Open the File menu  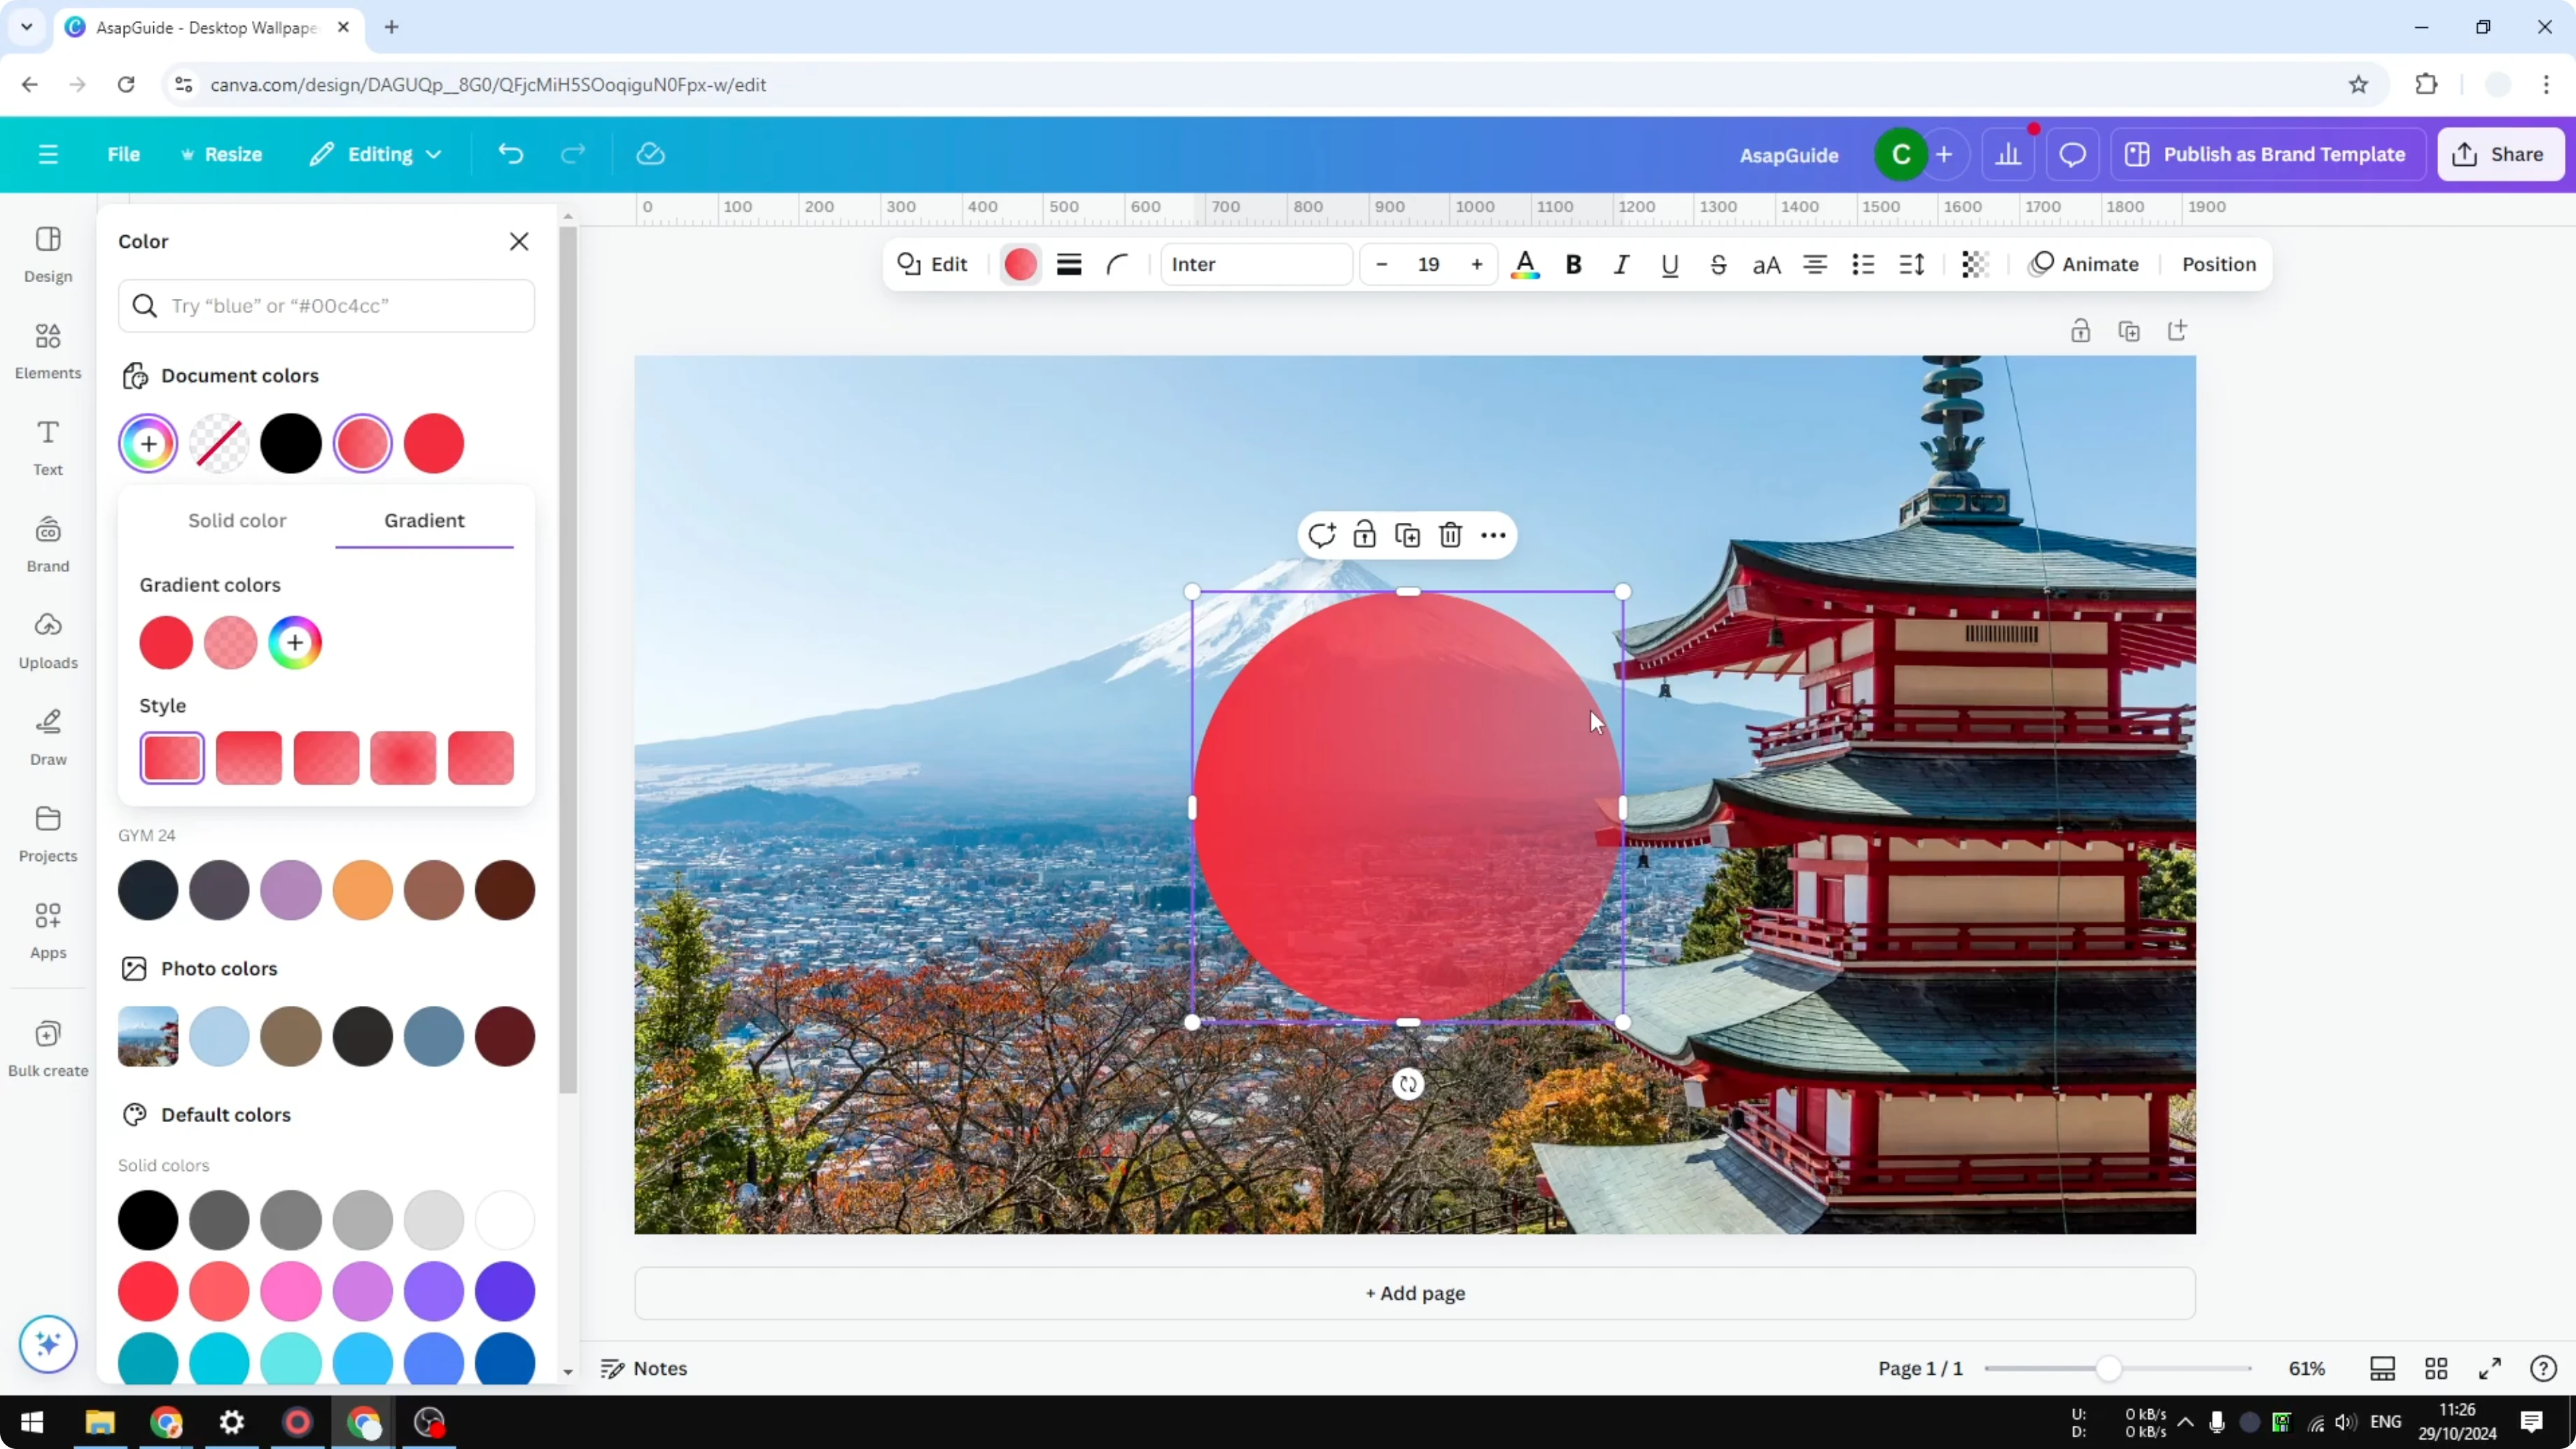(124, 154)
